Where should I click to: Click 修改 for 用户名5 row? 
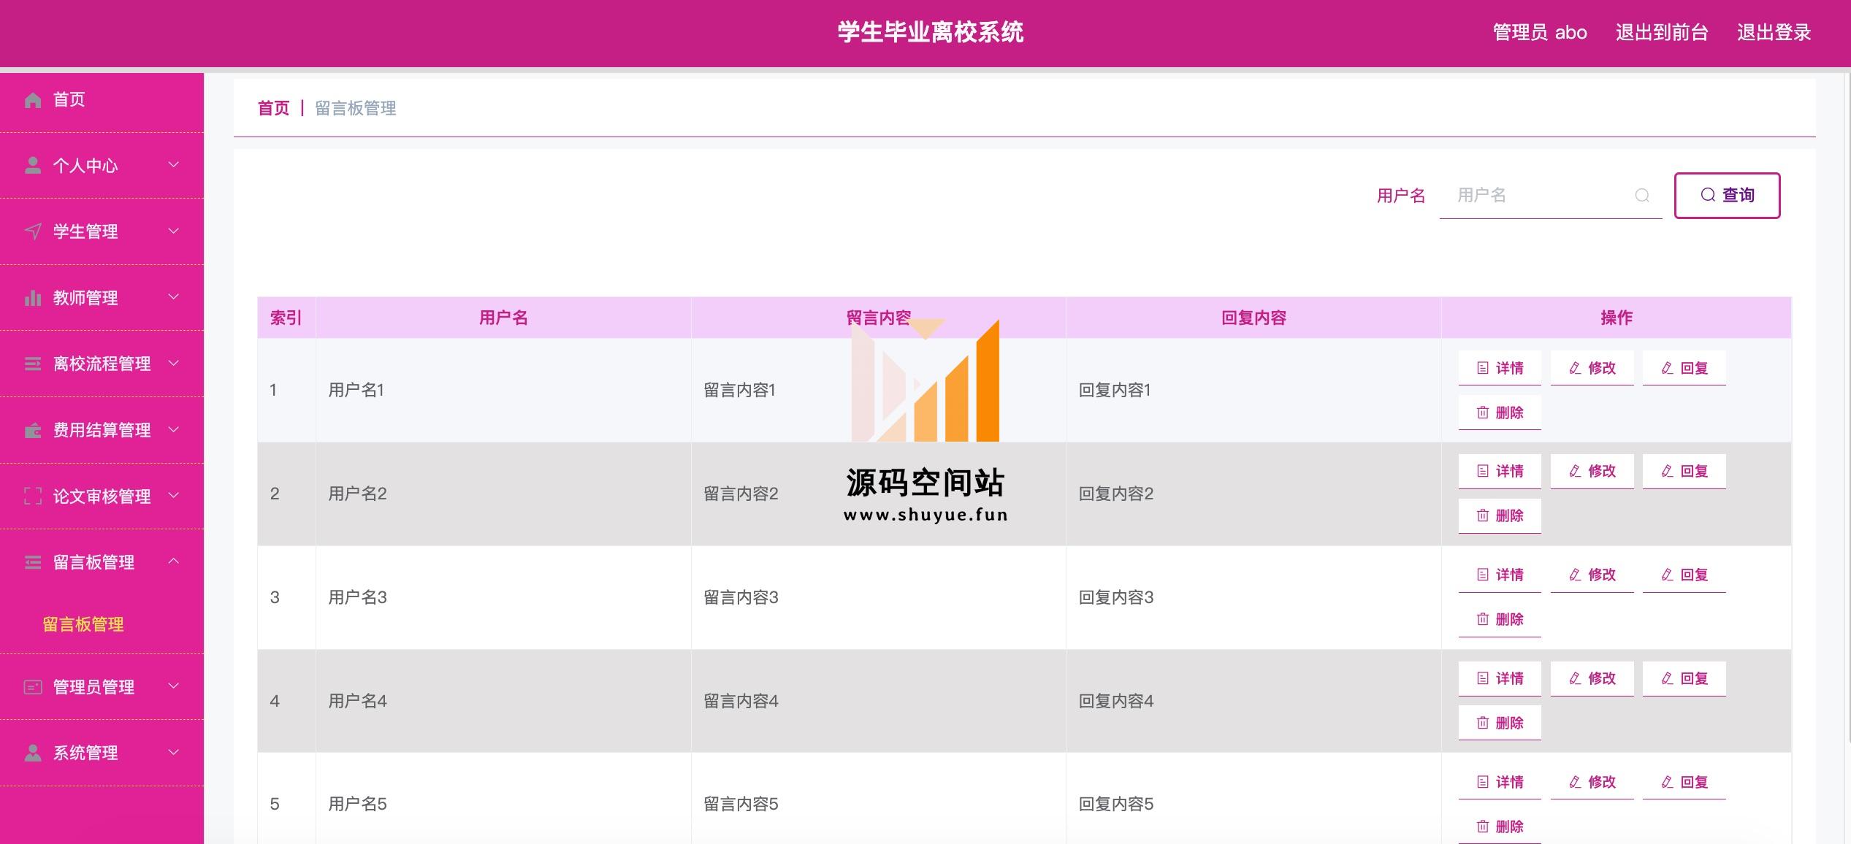[1592, 783]
